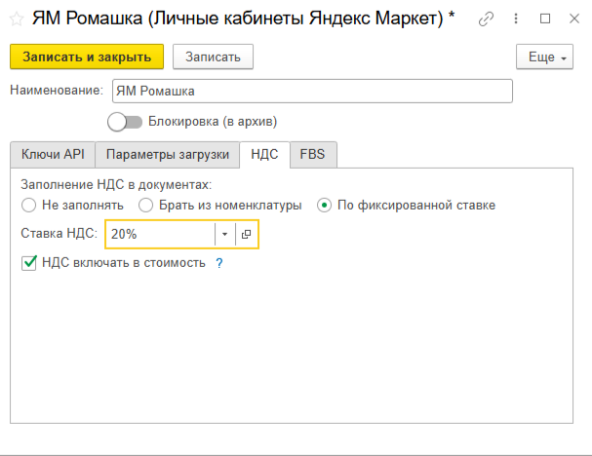Click the get link chain icon
592x456 pixels.
487,19
